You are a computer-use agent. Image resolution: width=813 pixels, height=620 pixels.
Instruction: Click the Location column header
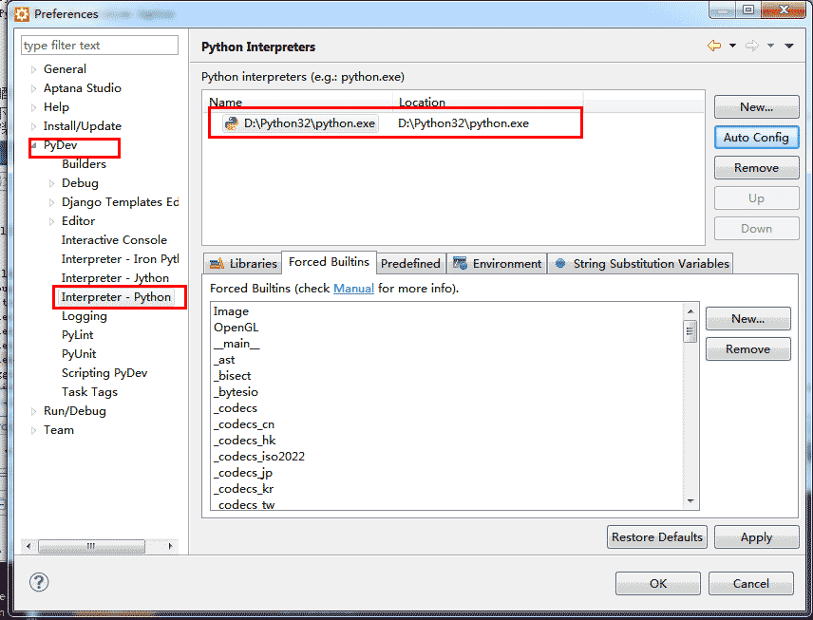[488, 102]
